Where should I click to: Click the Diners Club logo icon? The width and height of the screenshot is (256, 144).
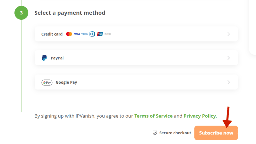coord(92,34)
